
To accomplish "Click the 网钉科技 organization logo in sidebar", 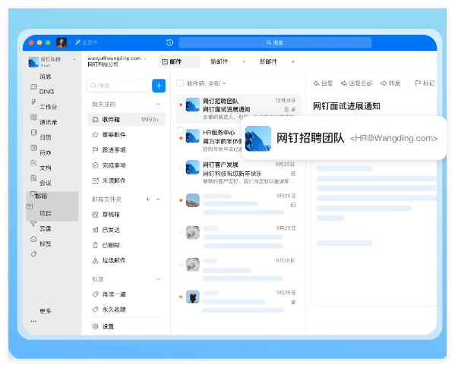I will click(33, 62).
